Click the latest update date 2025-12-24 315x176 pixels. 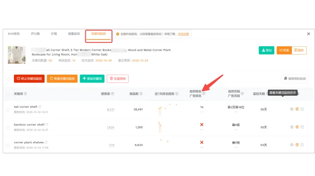tap(140, 60)
